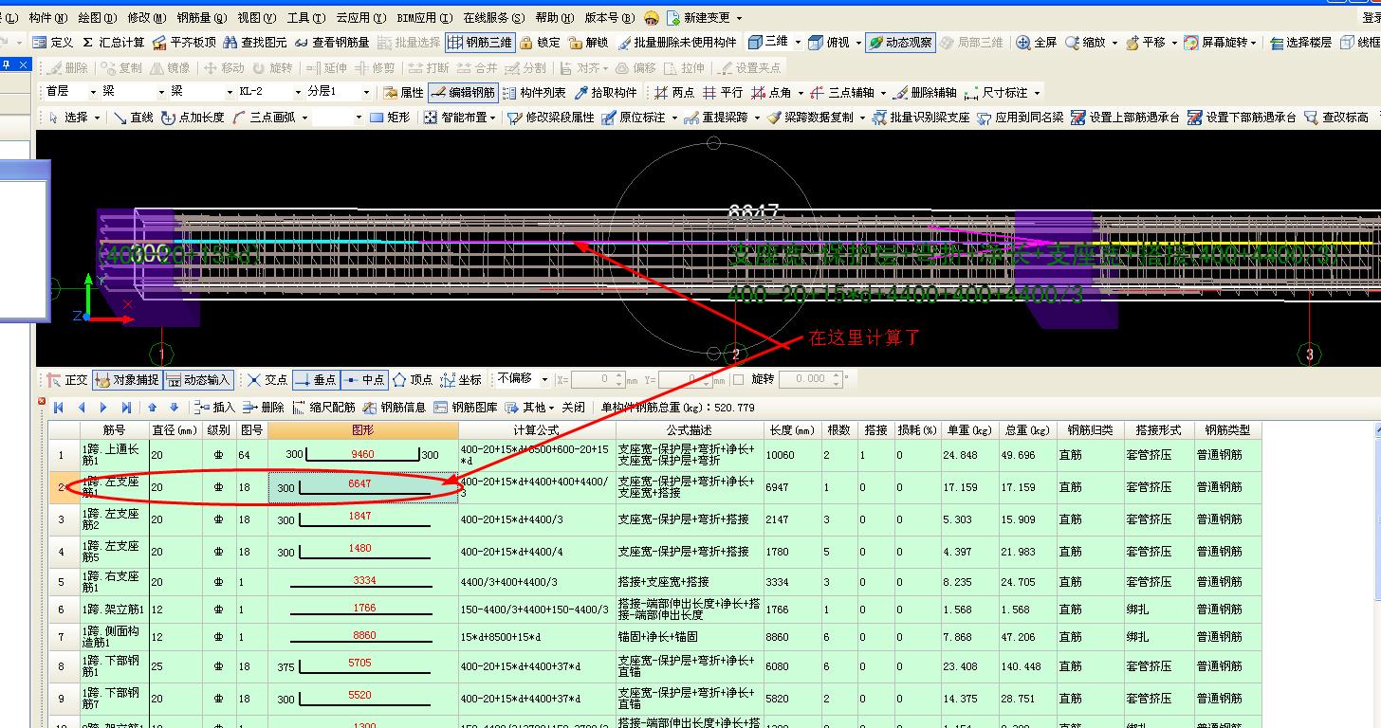Open the 钢筋量 menu

tap(202, 18)
